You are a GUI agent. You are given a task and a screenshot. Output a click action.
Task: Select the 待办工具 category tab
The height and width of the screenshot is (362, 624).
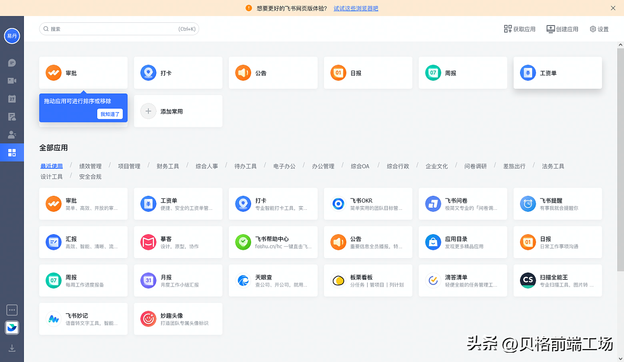(245, 166)
